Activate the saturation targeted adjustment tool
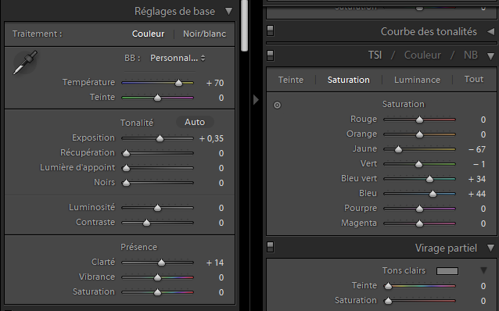This screenshot has width=499, height=311. 277,105
